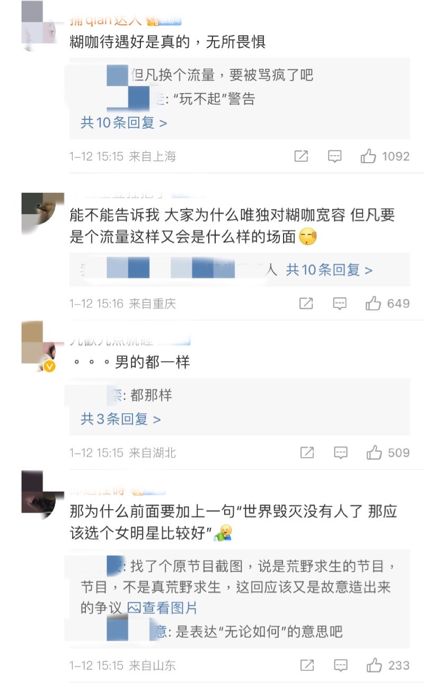Image resolution: width=424 pixels, height=684 pixels.
Task: Expand 共3条回复 under 男的都一样 comment
Action: pos(121,419)
